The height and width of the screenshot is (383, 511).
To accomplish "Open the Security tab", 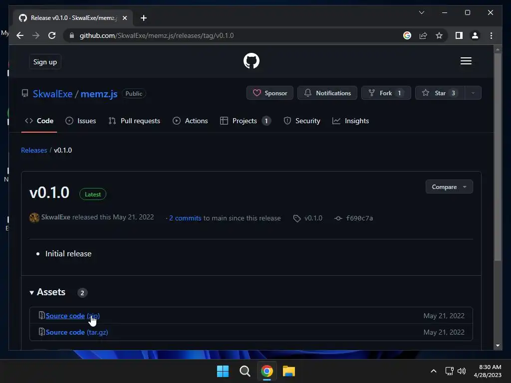I will (x=302, y=121).
